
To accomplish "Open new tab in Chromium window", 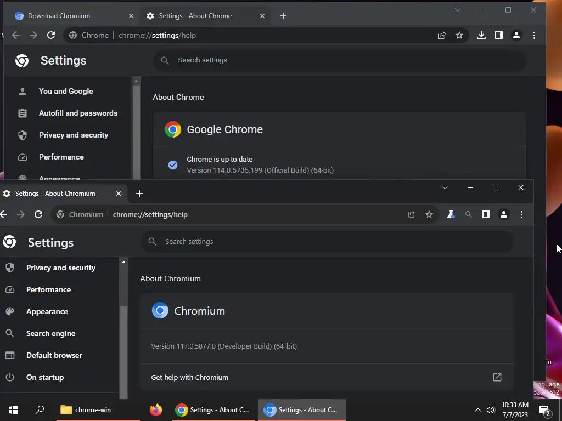I will (x=139, y=194).
